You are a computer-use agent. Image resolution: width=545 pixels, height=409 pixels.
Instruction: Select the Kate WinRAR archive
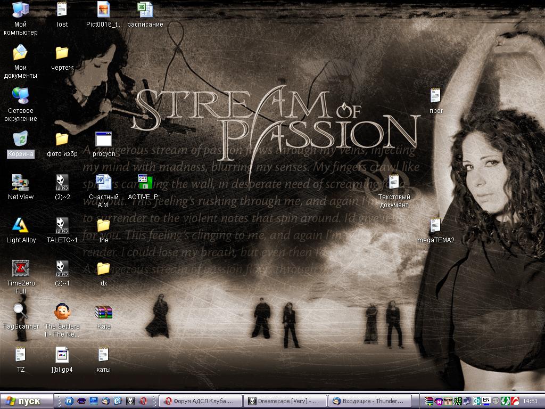(104, 312)
